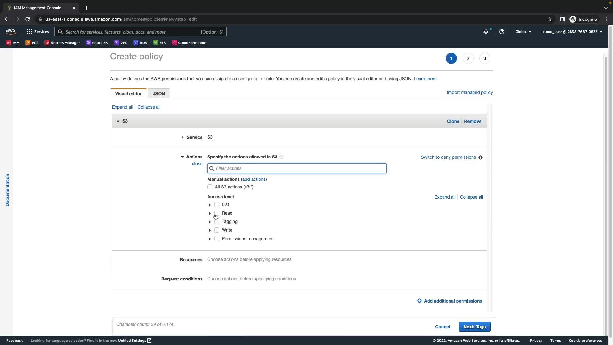This screenshot has height=345, width=613.
Task: Click the AWS logo home icon
Action: point(11,31)
